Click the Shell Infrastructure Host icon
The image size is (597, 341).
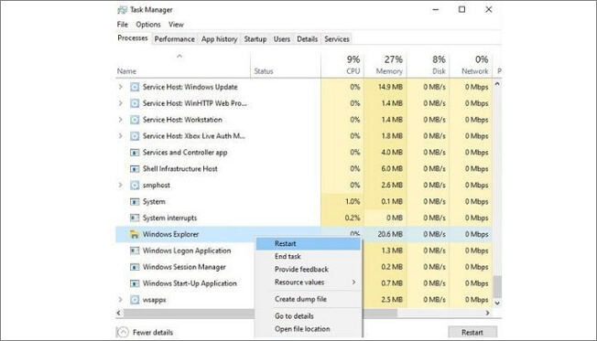pos(135,169)
